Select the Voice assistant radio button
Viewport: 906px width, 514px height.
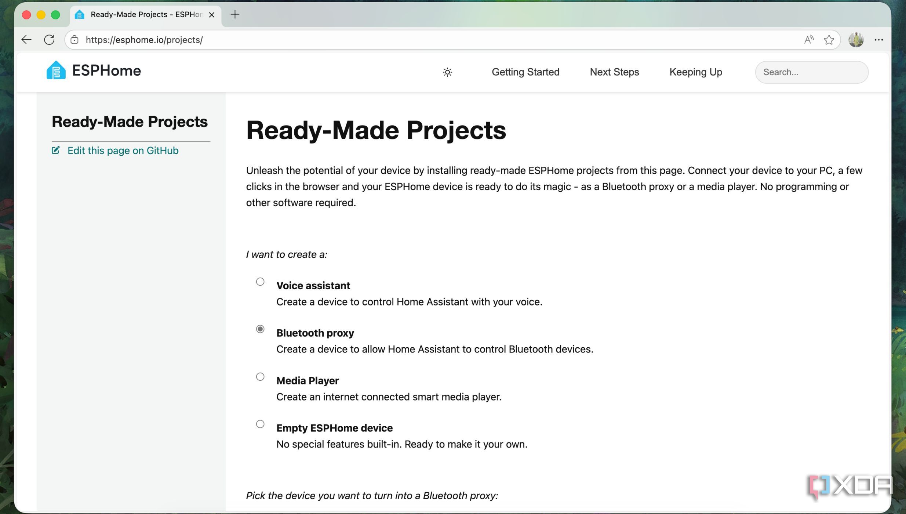pyautogui.click(x=260, y=282)
